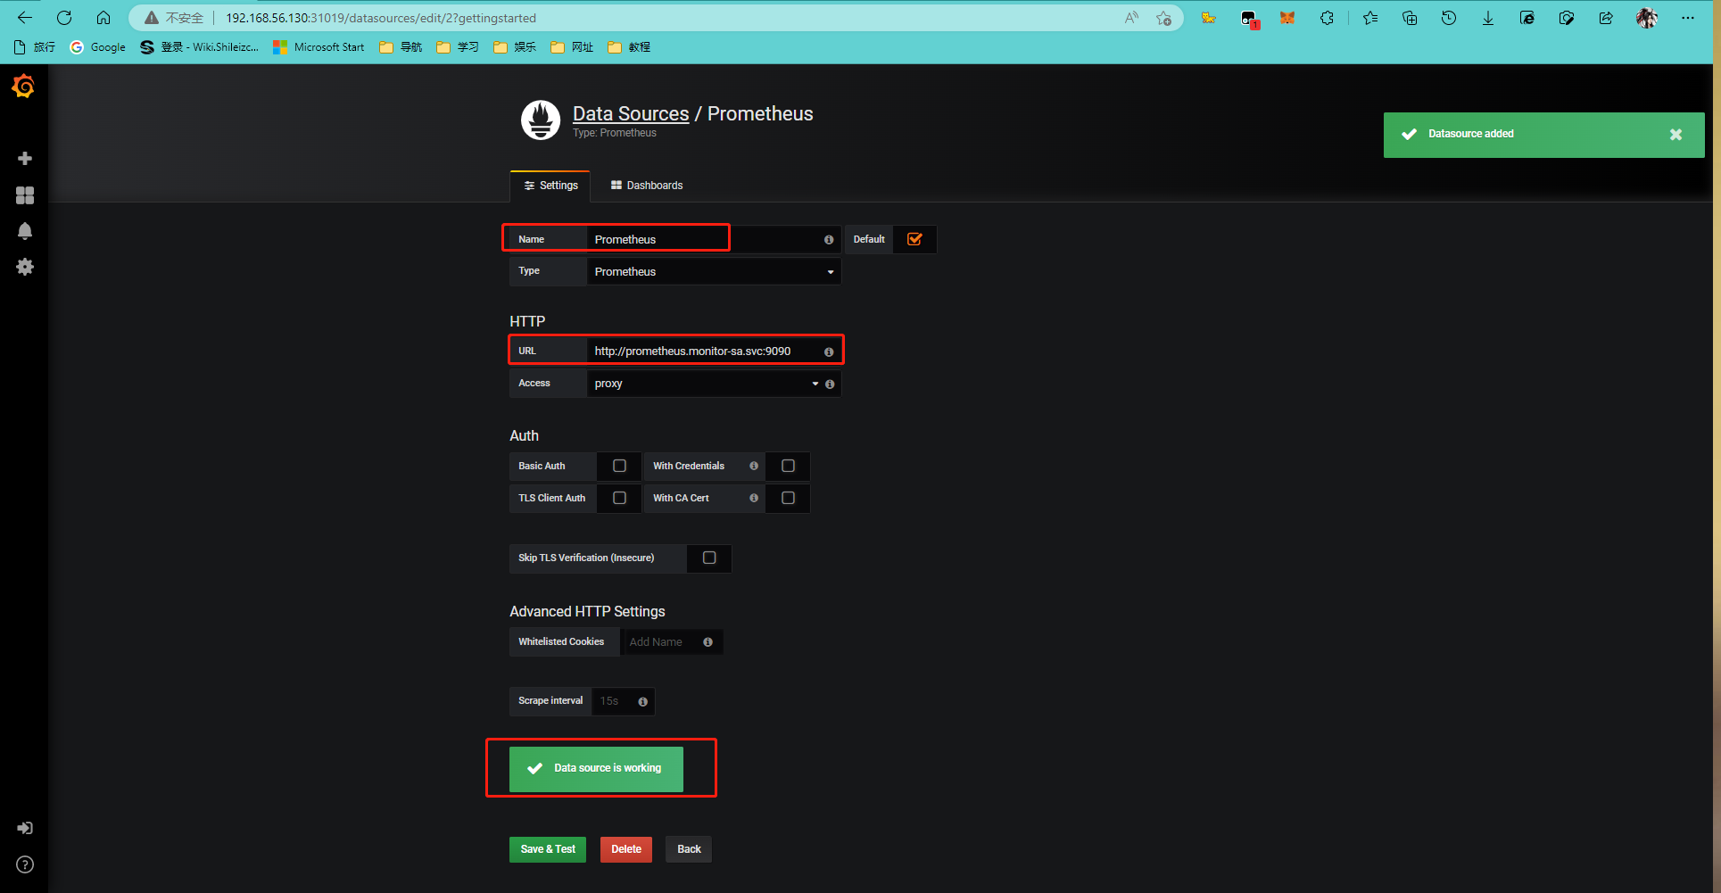Click the With CA Cert info icon

tap(754, 498)
